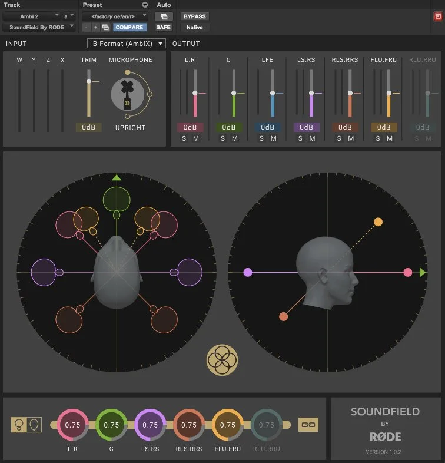Screen dimensions: 445x463
Task: Click the yellow FLU.FRU elevation dot
Action: point(378,221)
